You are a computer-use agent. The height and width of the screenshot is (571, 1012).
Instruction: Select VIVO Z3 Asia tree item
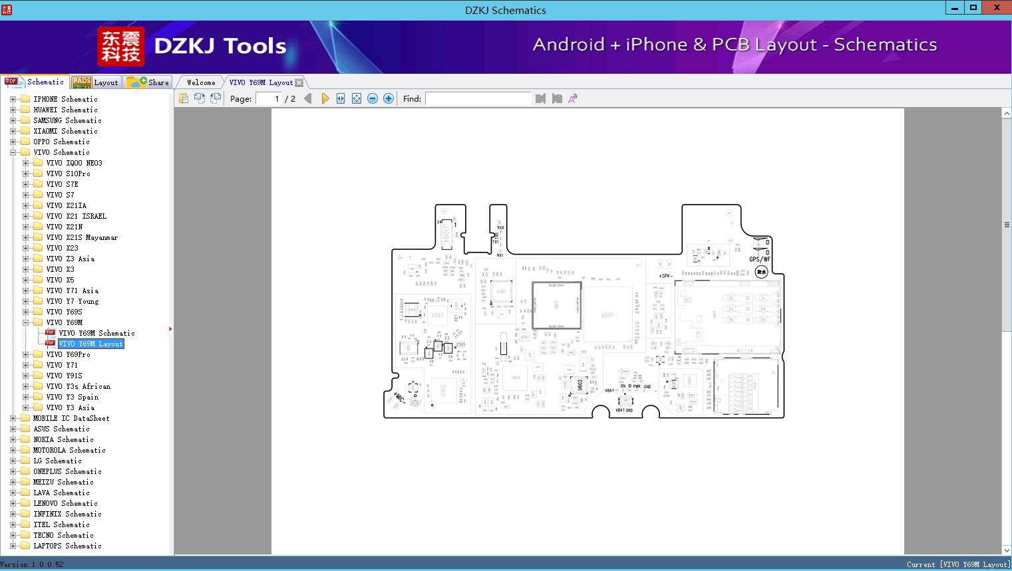pyautogui.click(x=70, y=259)
